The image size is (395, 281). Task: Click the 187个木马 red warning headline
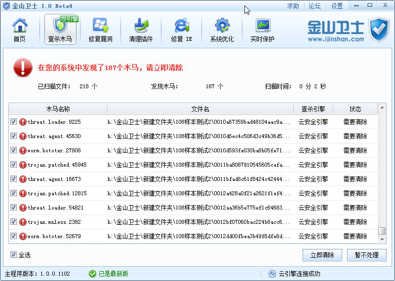(x=110, y=68)
